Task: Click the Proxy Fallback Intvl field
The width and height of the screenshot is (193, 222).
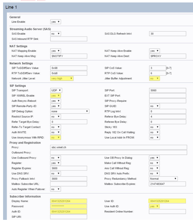Action: [x=69, y=179]
